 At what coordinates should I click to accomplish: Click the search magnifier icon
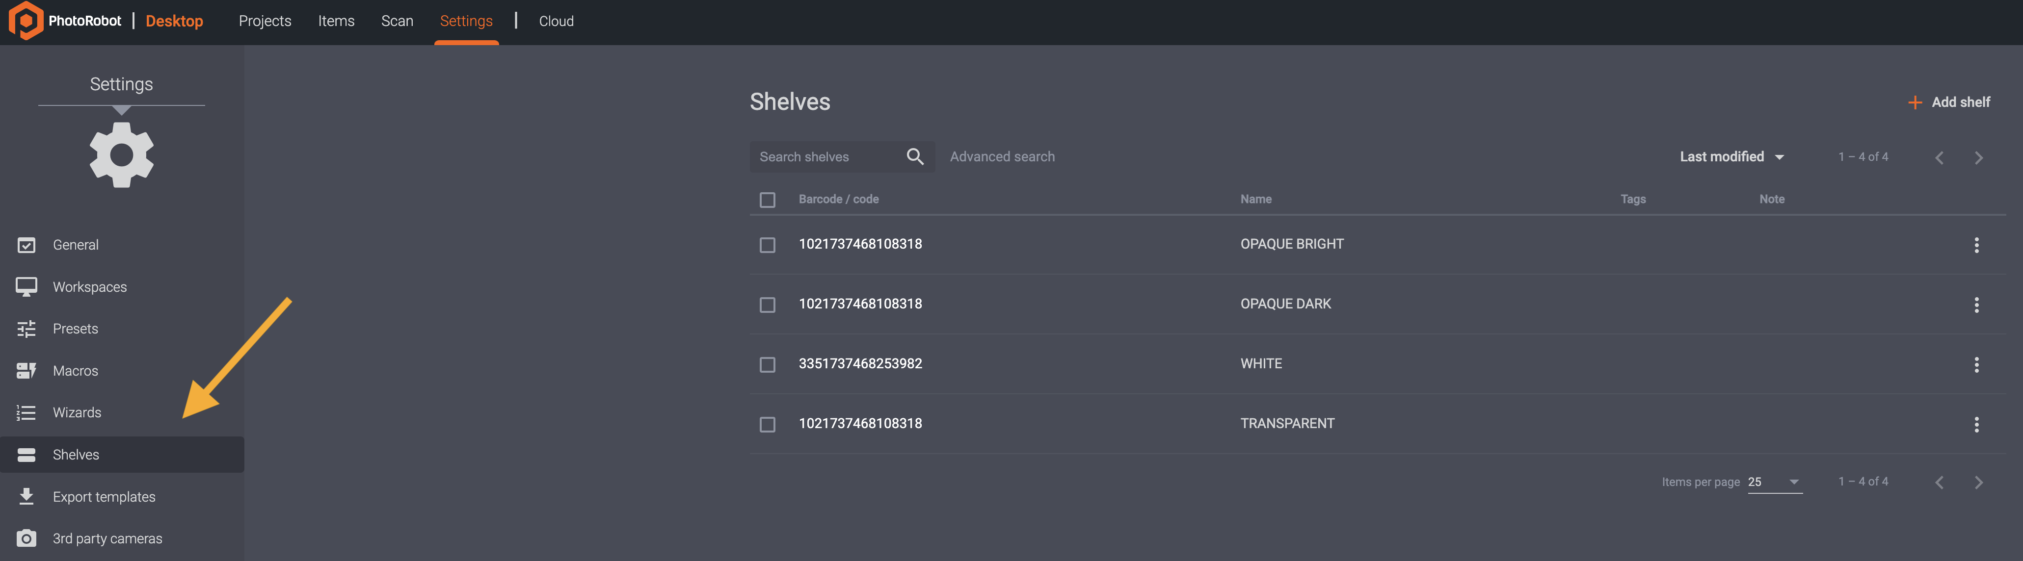[914, 157]
